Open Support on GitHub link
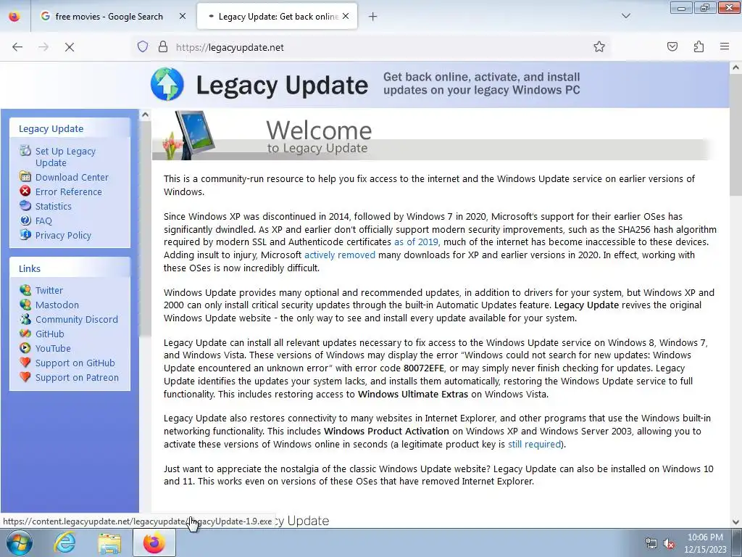The height and width of the screenshot is (557, 742). pyautogui.click(x=75, y=363)
